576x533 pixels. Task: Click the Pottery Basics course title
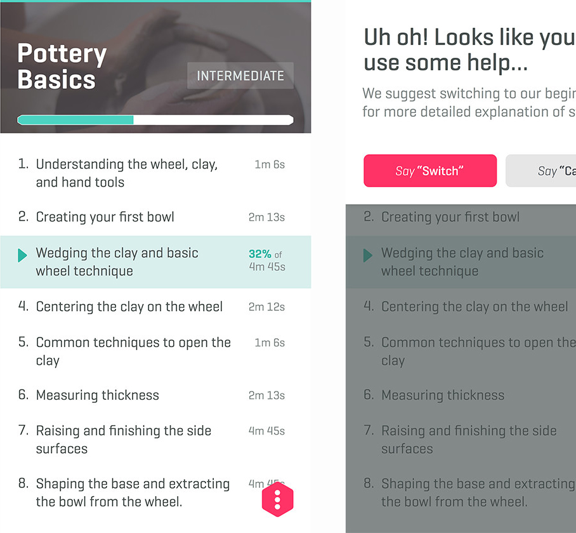pyautogui.click(x=62, y=67)
